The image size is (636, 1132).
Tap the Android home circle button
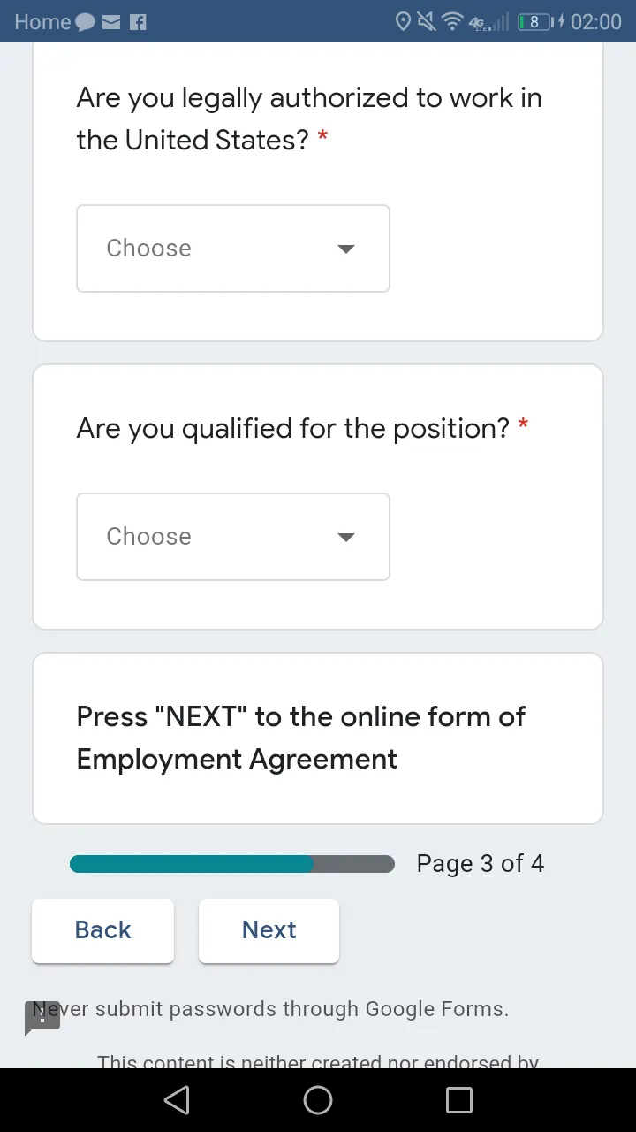(318, 1100)
